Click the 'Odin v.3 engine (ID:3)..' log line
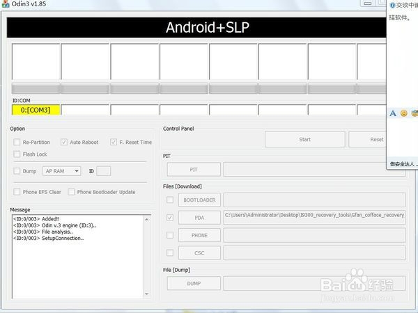The image size is (418, 313). point(55,225)
